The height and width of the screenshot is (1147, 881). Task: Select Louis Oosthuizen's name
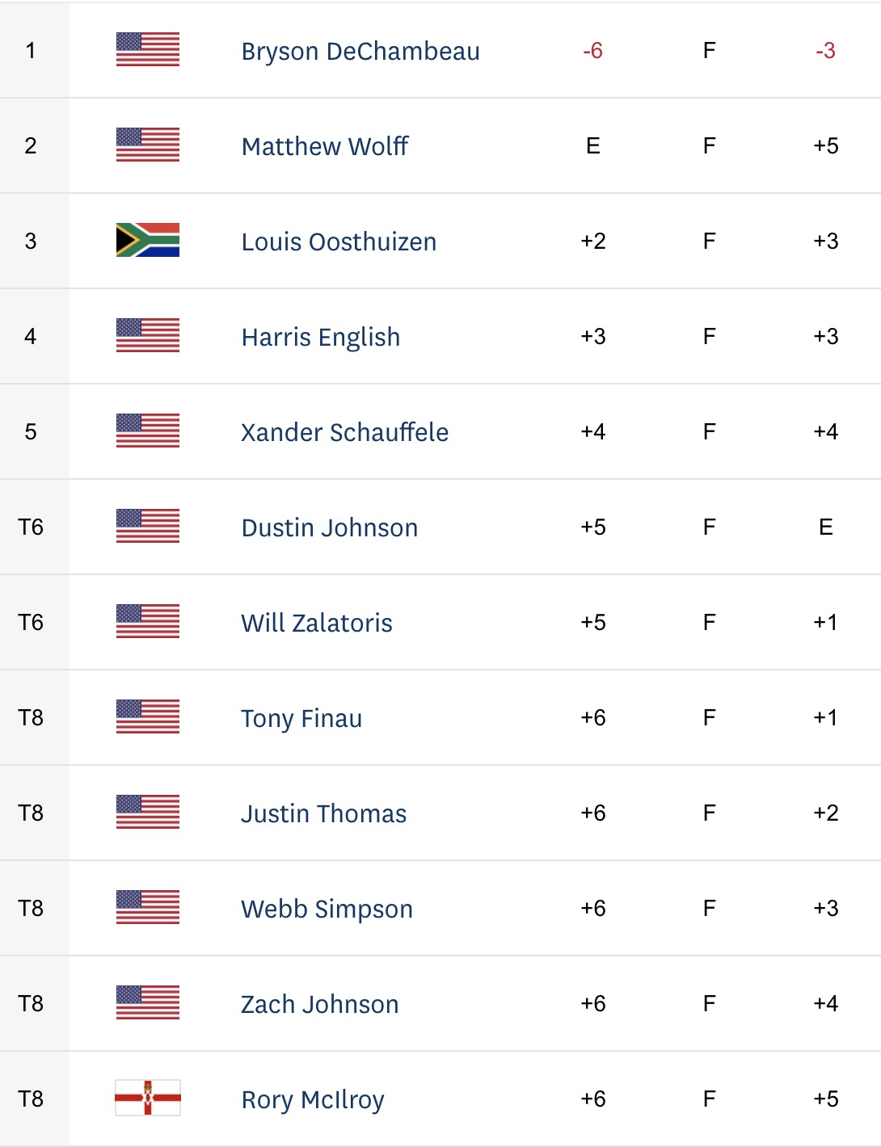coord(339,242)
